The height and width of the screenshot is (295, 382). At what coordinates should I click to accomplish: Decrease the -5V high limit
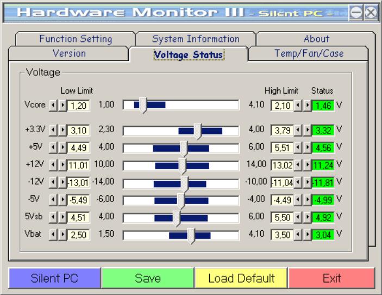pyautogui.click(x=298, y=200)
